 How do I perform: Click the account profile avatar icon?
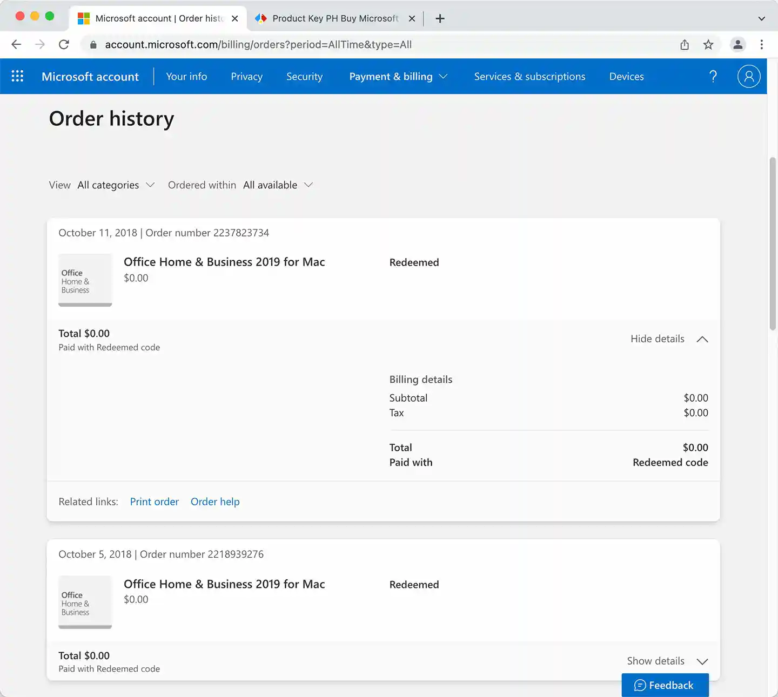tap(748, 76)
